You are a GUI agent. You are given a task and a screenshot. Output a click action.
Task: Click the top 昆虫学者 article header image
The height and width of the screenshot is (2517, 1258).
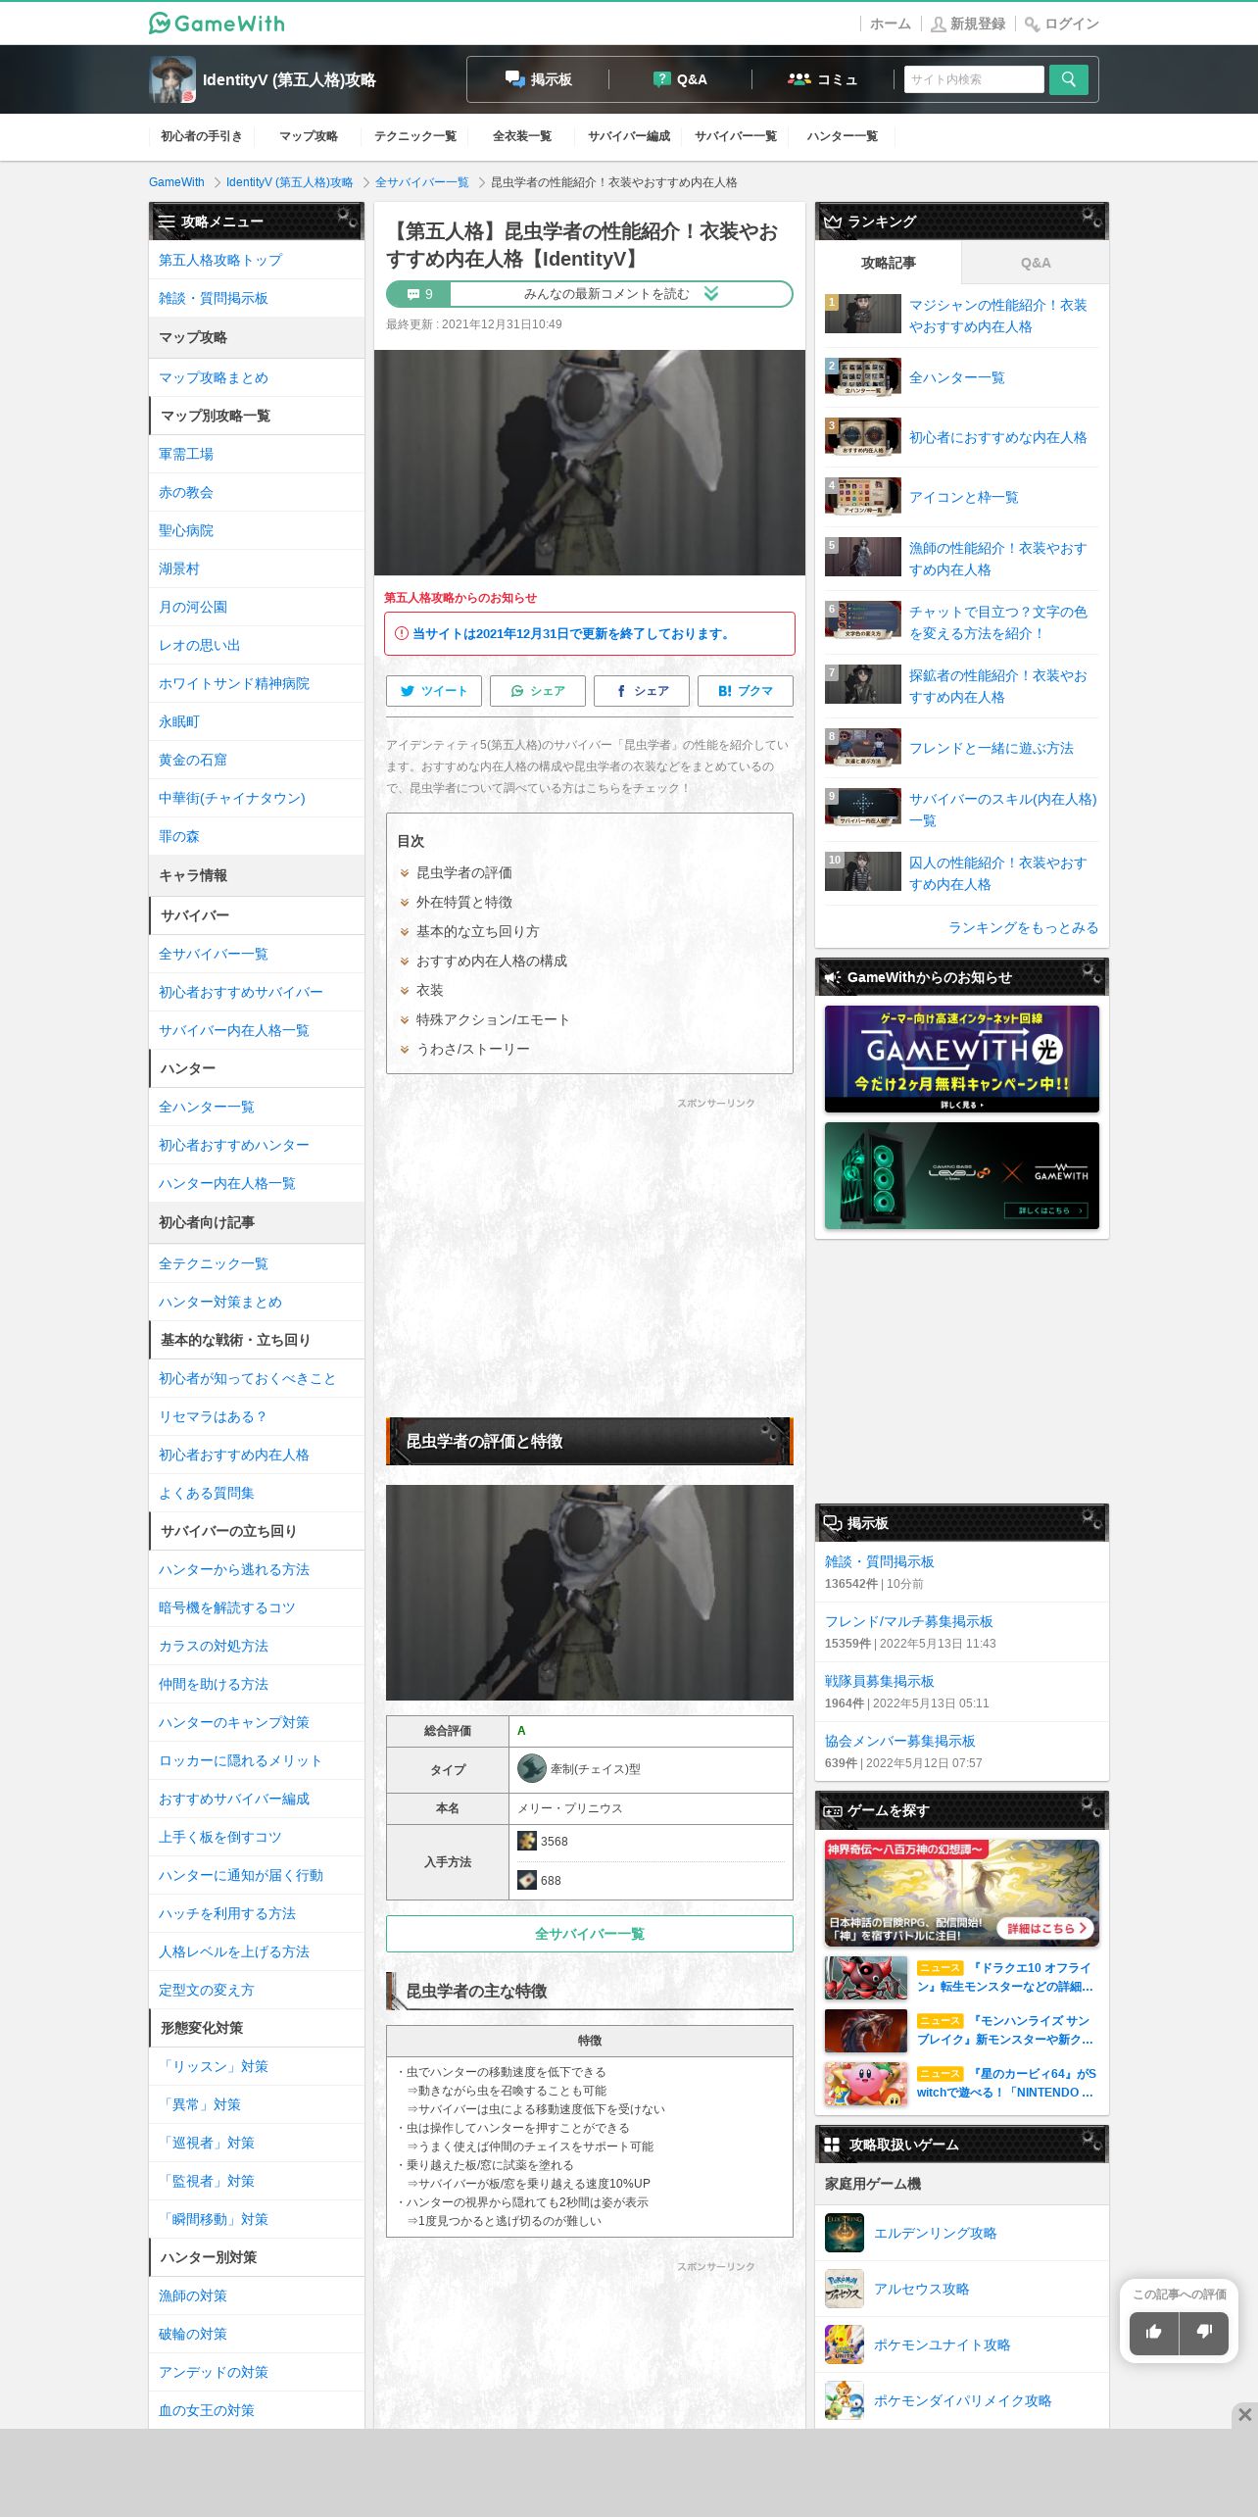(590, 463)
